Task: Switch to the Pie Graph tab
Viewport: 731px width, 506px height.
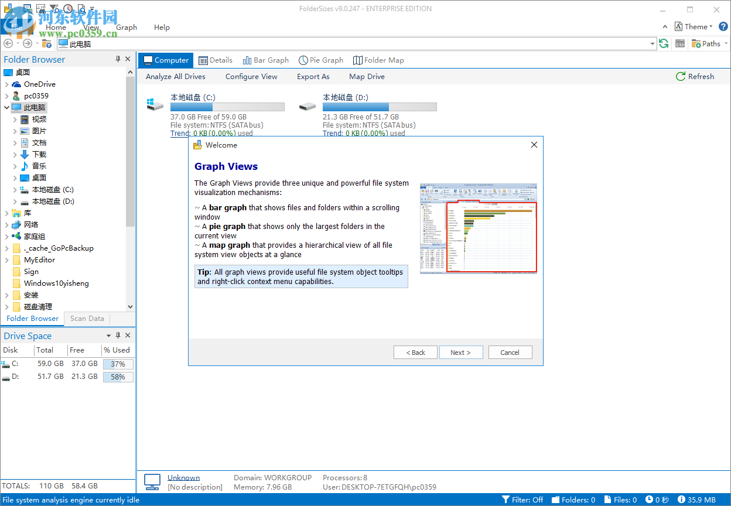Action: point(320,60)
